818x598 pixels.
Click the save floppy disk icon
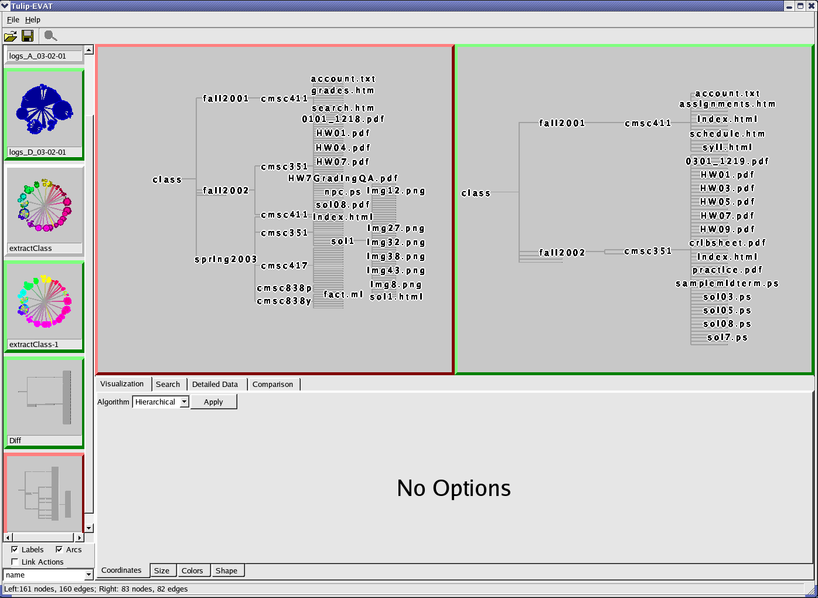pyautogui.click(x=28, y=36)
